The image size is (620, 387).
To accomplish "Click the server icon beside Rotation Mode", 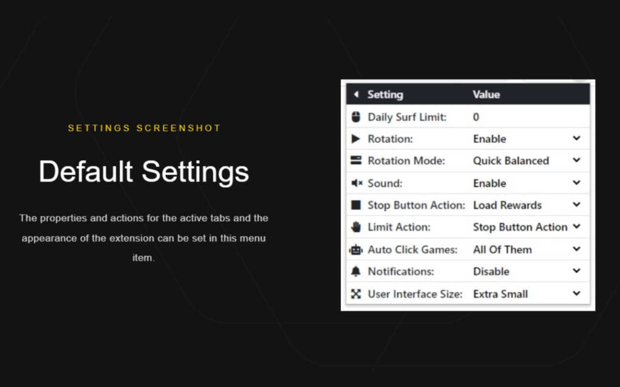I will pyautogui.click(x=356, y=161).
